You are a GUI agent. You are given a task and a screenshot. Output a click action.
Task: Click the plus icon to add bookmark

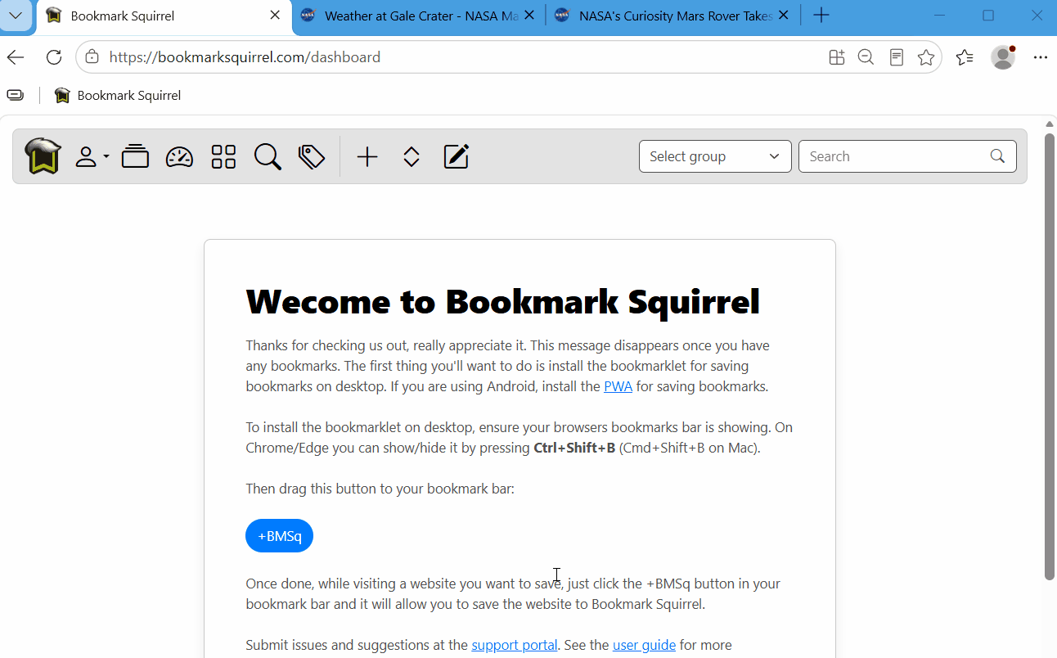pyautogui.click(x=367, y=156)
